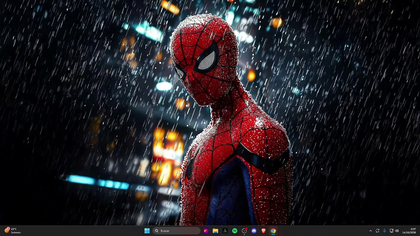Open Discord from the taskbar

254,231
